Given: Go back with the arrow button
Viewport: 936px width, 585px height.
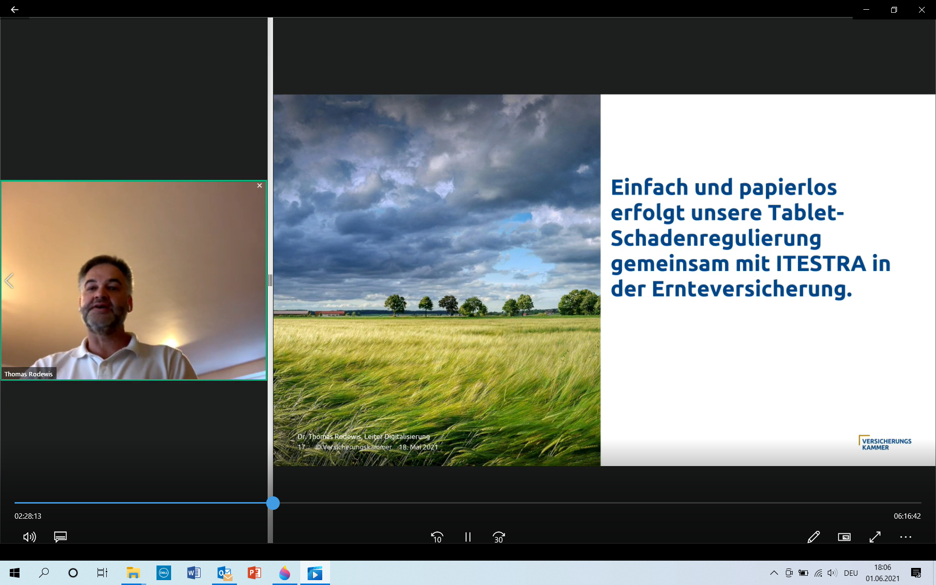Looking at the screenshot, I should click(15, 9).
